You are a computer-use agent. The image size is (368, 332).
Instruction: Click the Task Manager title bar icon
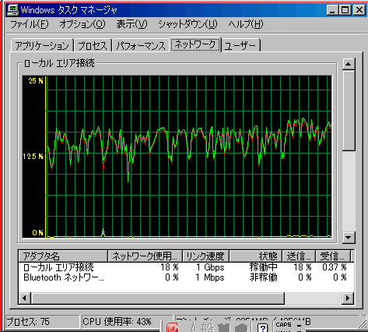click(12, 10)
